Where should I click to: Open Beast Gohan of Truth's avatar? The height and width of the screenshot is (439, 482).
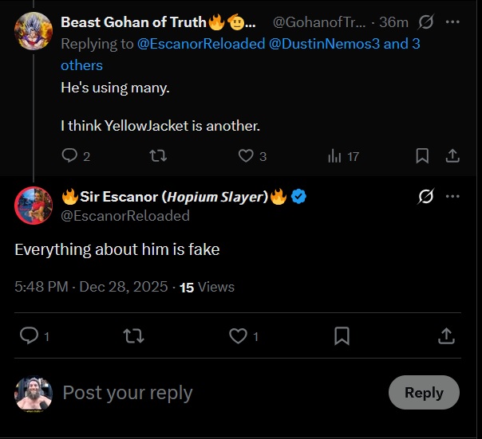click(34, 32)
